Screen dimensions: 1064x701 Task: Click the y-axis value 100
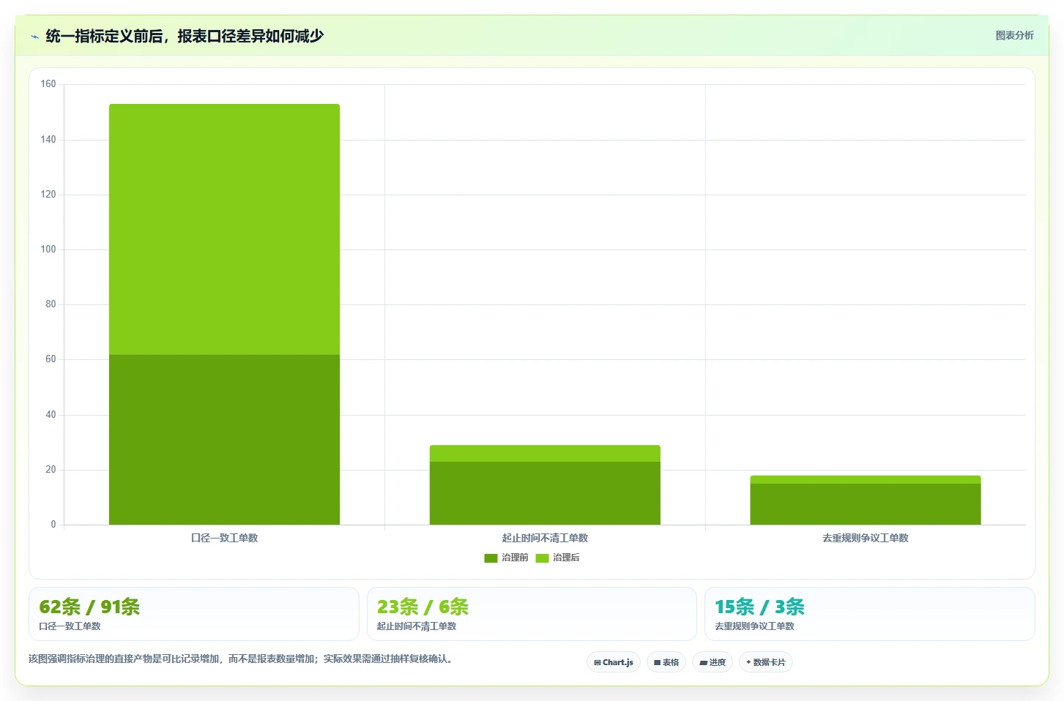tap(48, 250)
